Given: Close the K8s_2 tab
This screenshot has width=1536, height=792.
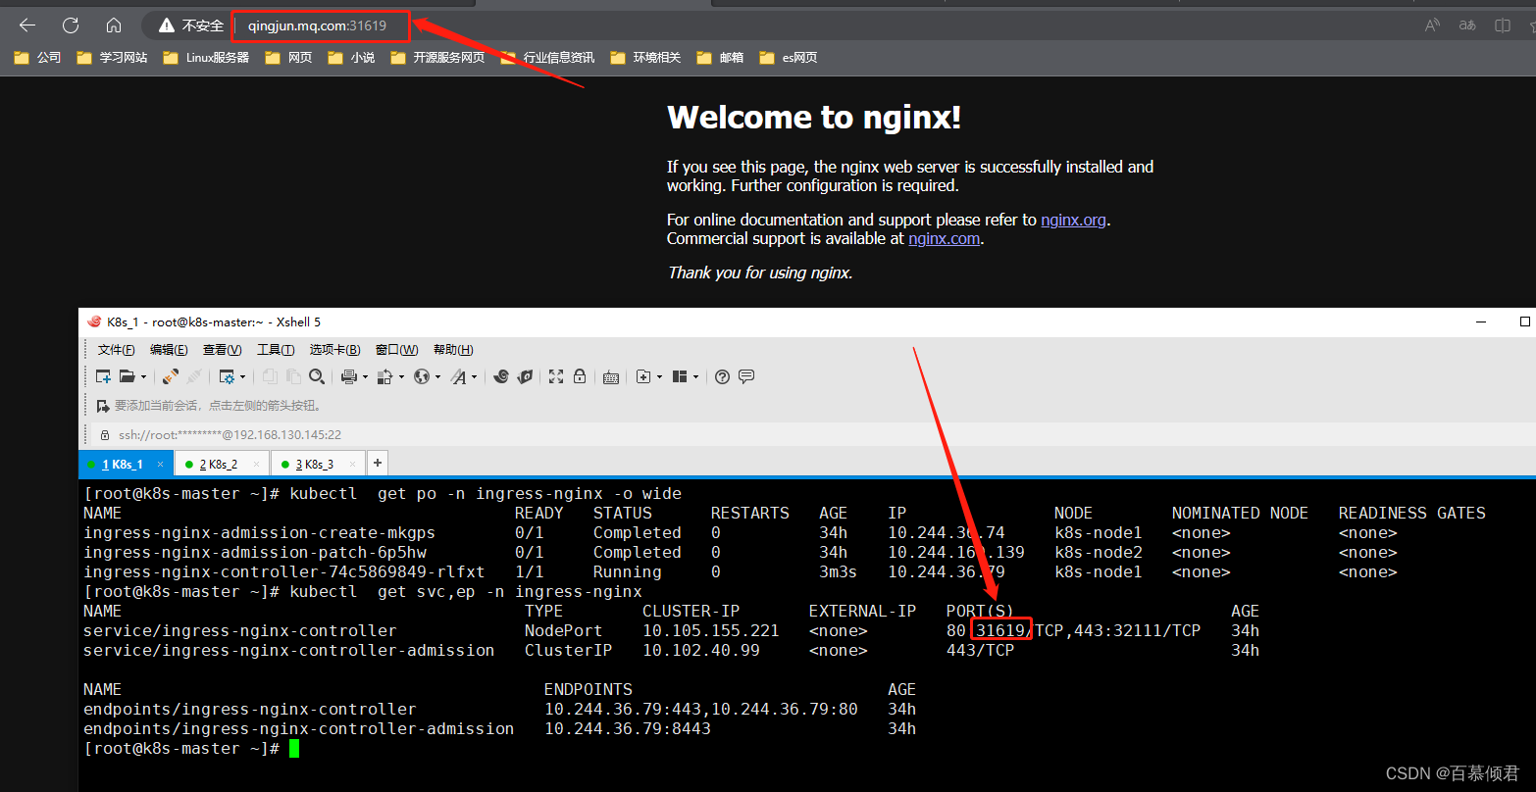Looking at the screenshot, I should click(257, 464).
